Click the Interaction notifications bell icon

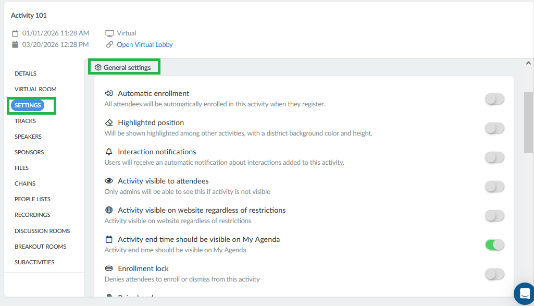pyautogui.click(x=109, y=152)
